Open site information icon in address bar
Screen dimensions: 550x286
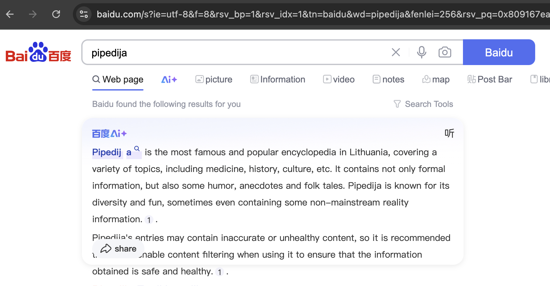pos(84,14)
